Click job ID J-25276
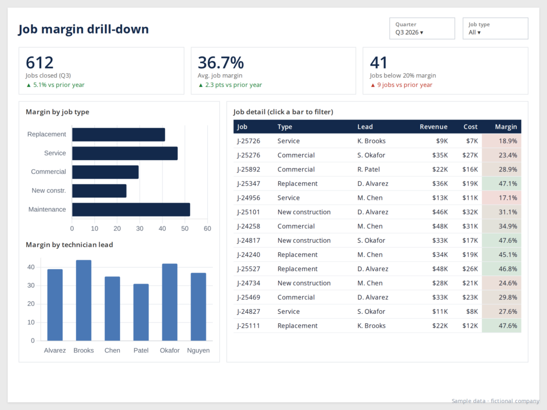 click(x=249, y=155)
